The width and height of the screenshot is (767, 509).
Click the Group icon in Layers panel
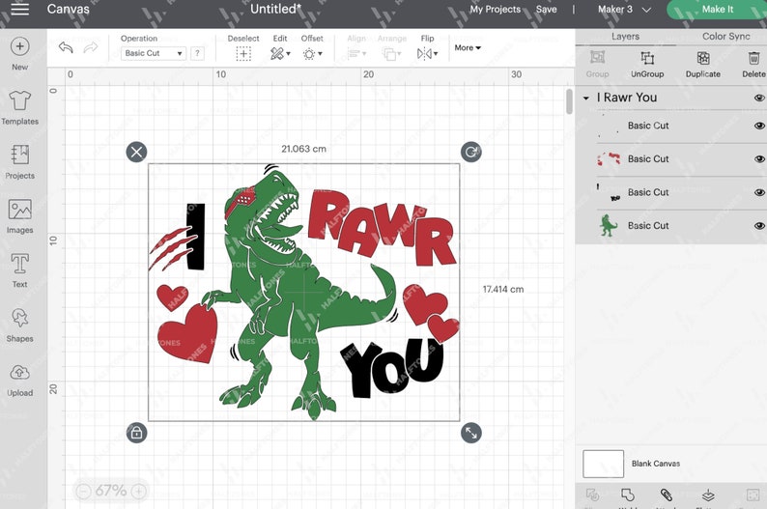[x=597, y=57]
